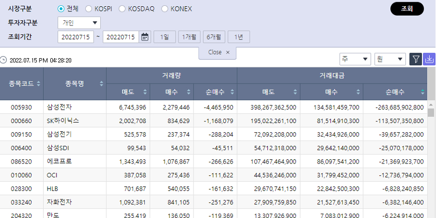This screenshot has width=436, height=218.
Task: Select the 전체 market radio button
Action: point(61,9)
